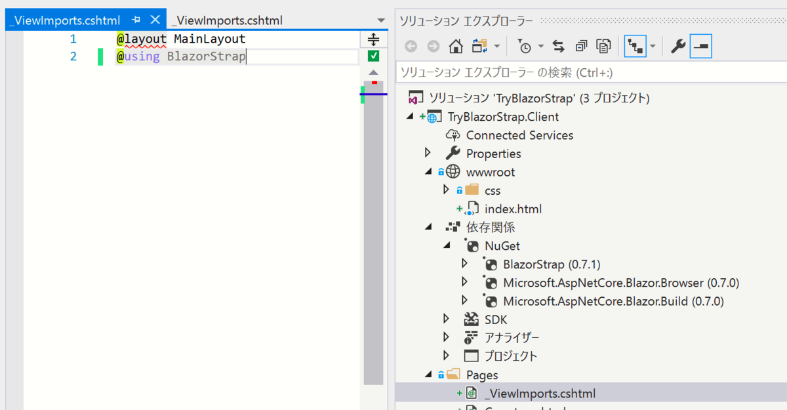Switch to the second _ViewImports.cshtml tab
This screenshot has width=787, height=410.
226,20
